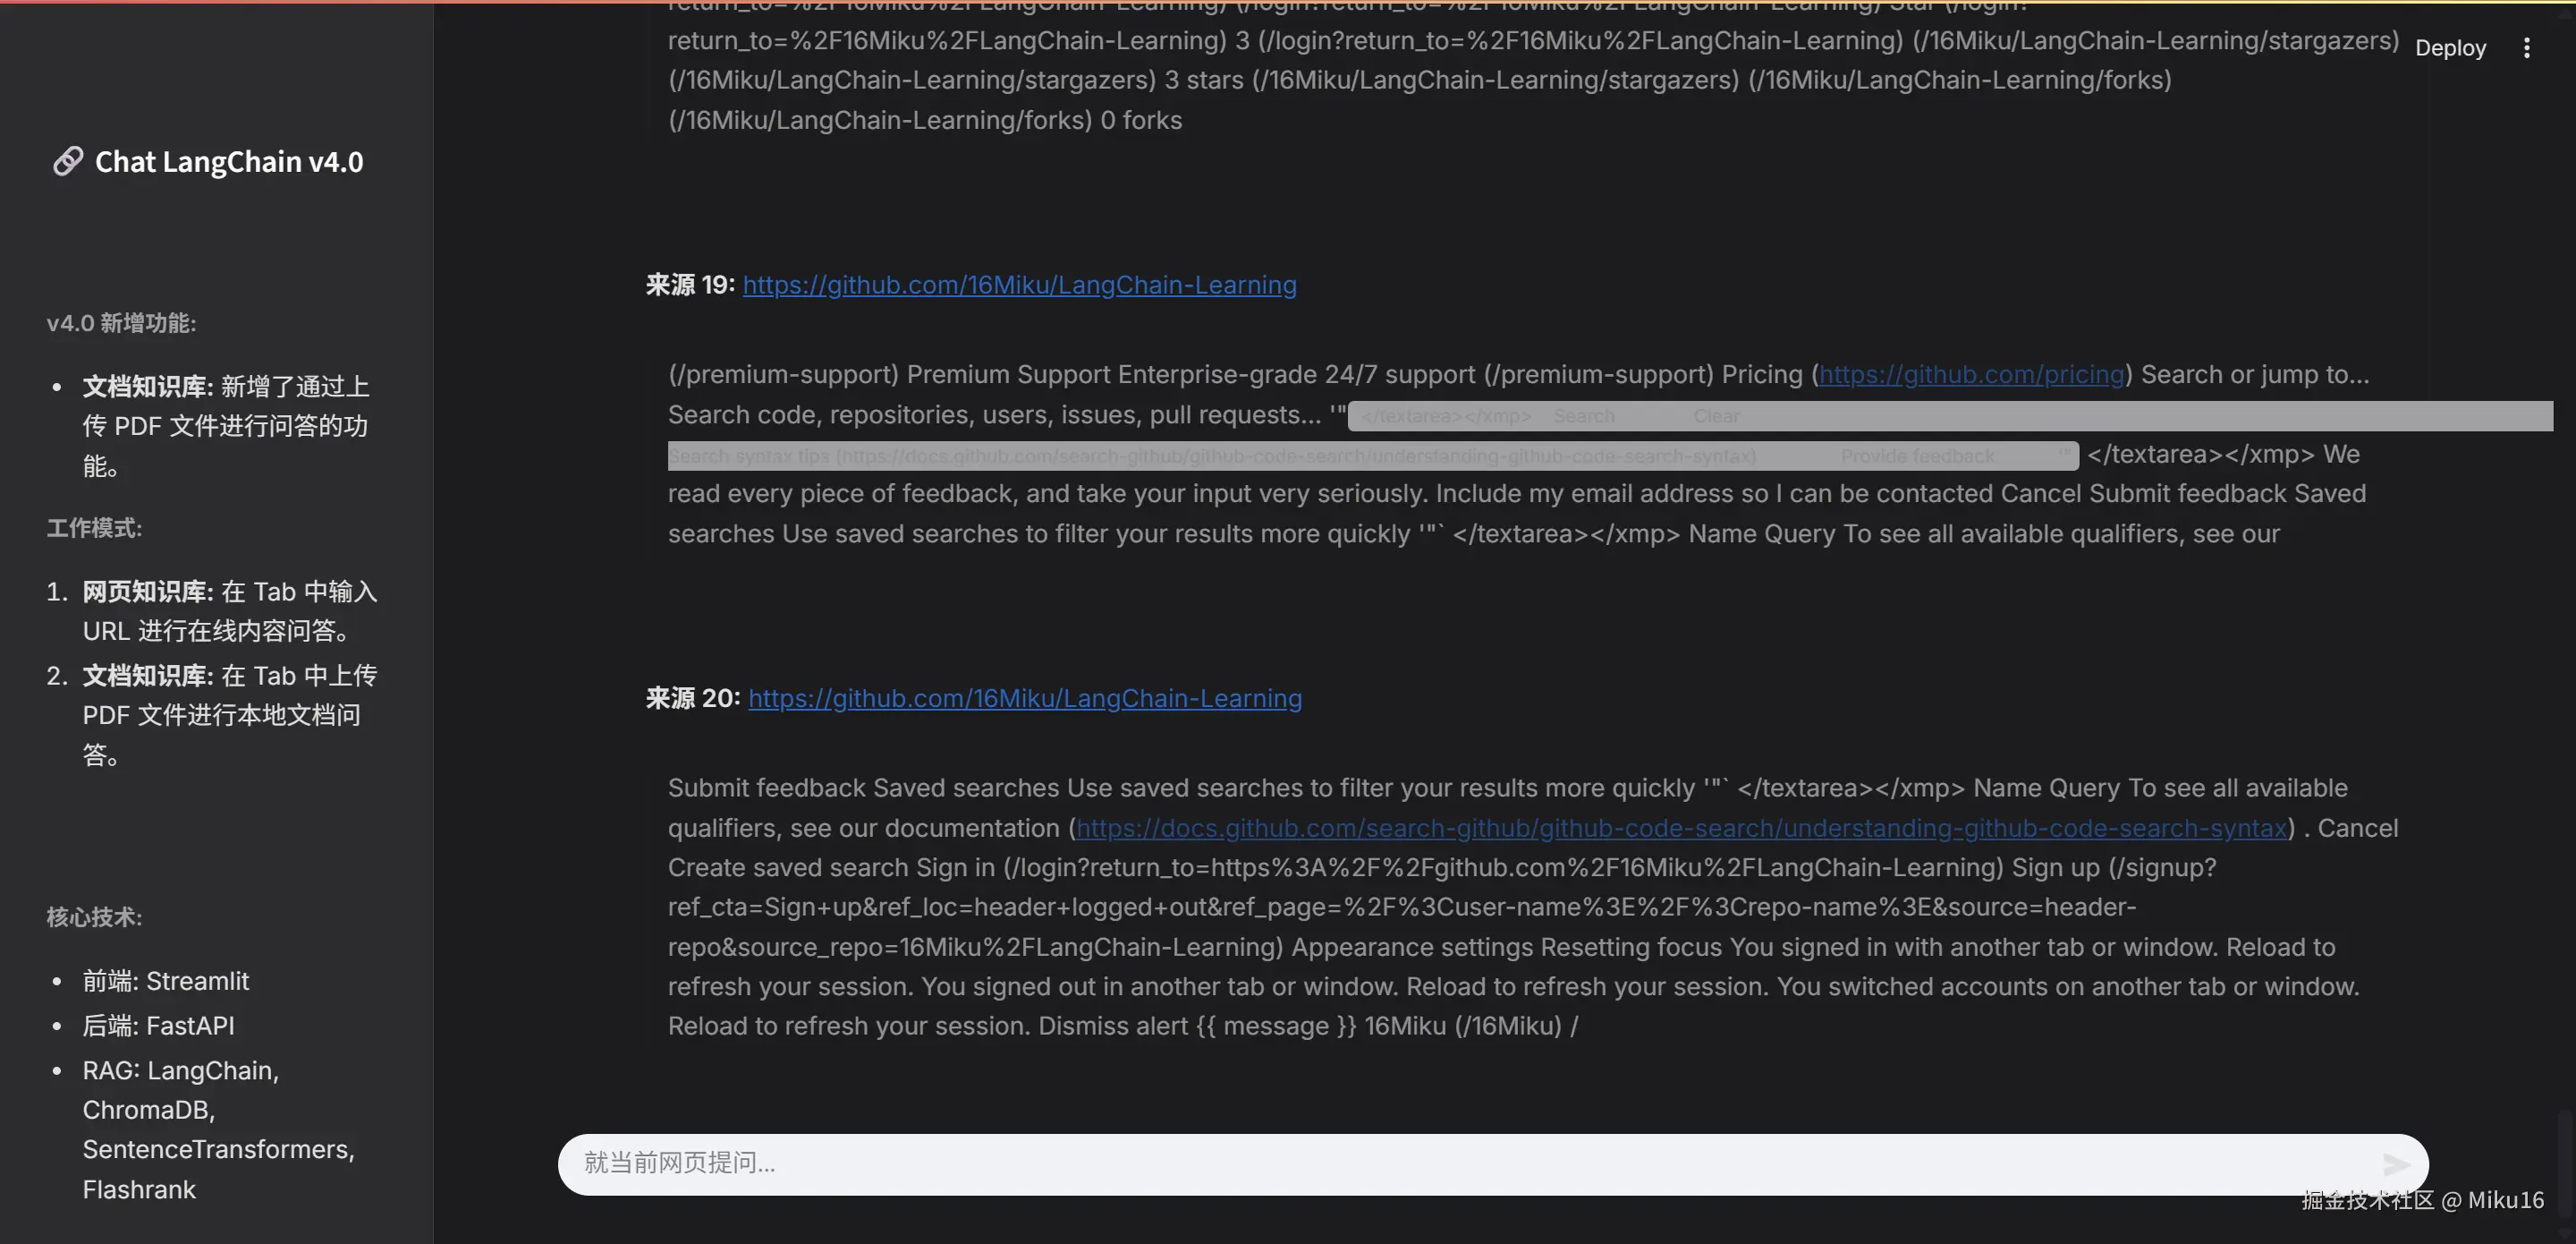Click the Clear button in the source excerpt

[x=1716, y=415]
